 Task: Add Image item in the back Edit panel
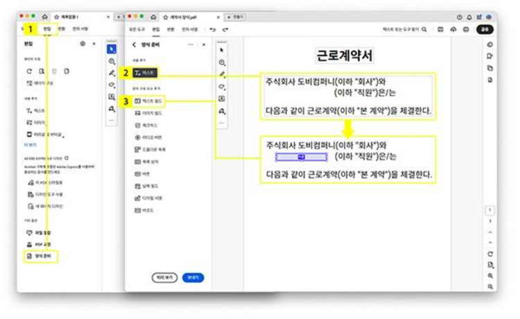pos(36,123)
